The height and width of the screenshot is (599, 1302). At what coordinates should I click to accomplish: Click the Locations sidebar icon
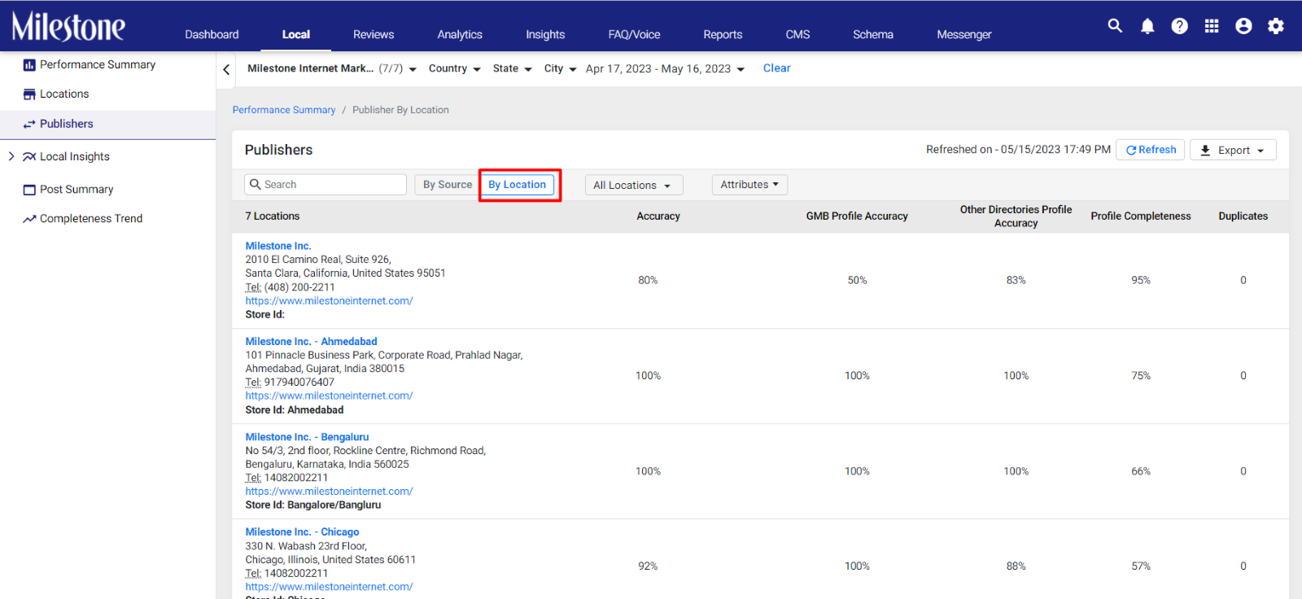coord(29,94)
